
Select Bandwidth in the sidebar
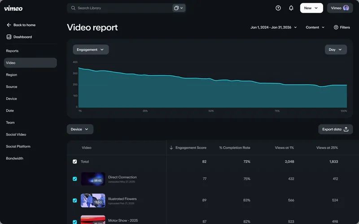(14, 159)
